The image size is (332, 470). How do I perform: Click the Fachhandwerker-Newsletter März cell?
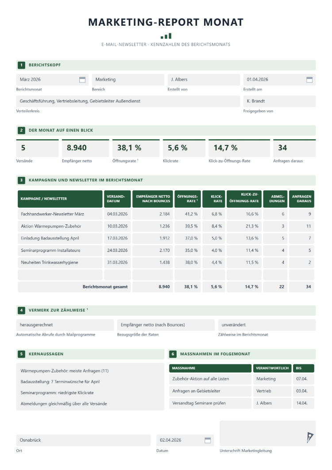coord(60,214)
